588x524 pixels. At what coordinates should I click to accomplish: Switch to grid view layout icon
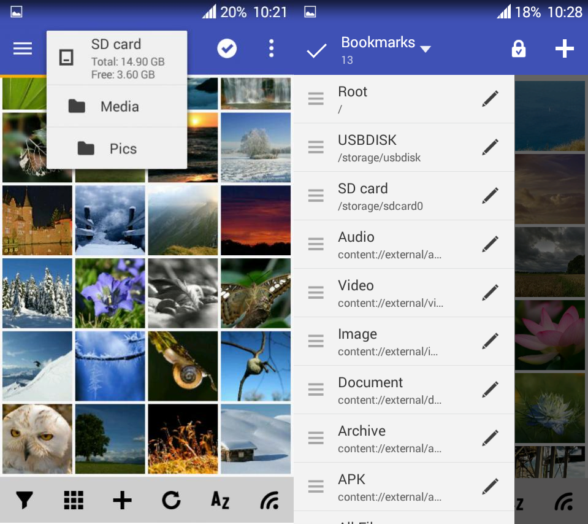click(x=74, y=500)
